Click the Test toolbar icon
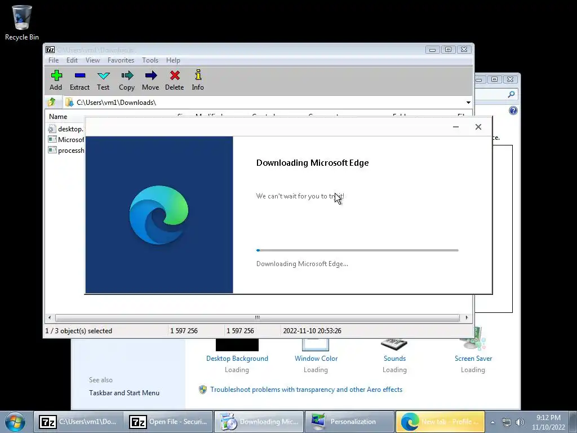Screen dimensions: 577x433 point(103,80)
